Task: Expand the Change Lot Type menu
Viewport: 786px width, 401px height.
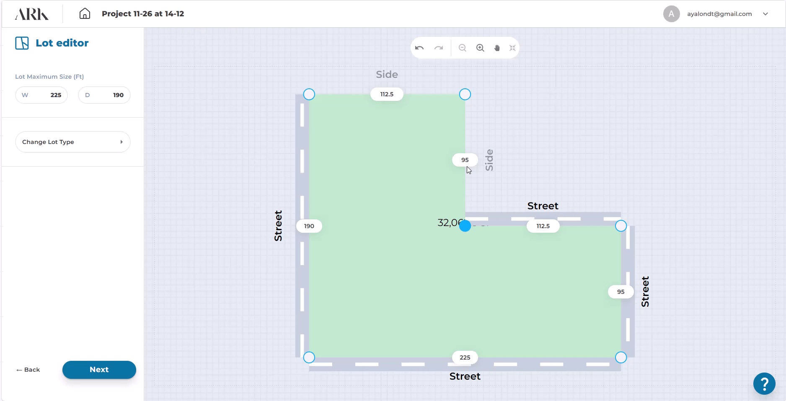Action: 73,142
